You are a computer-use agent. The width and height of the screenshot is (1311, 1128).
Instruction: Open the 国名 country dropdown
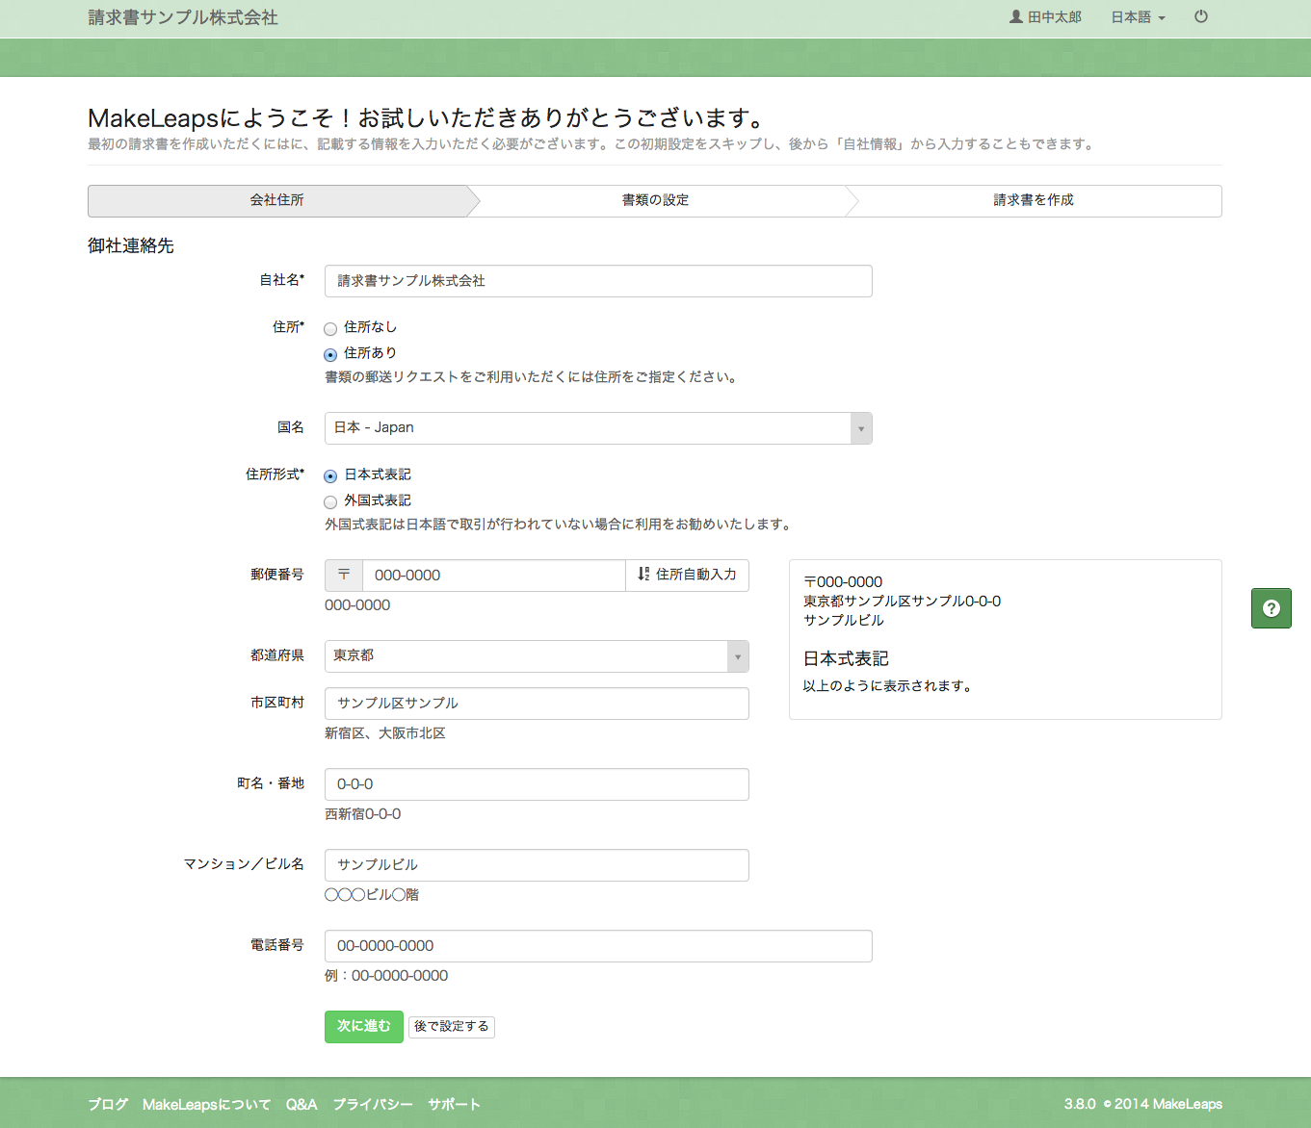[598, 428]
